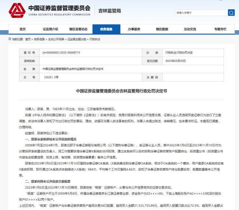239x210 pixels.
Task: Open the 辖区监管动态 navigation tab
Action: point(78,29)
